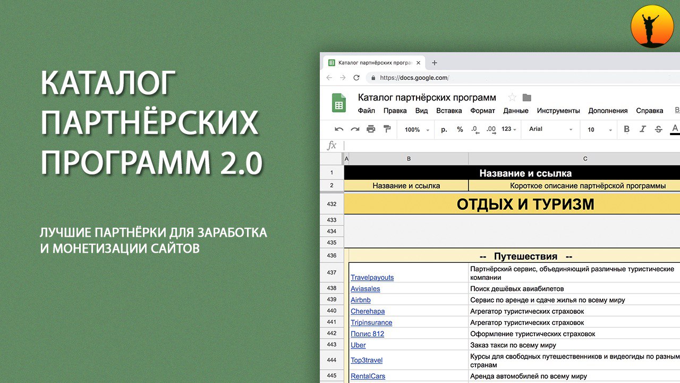Click the Undo arrow in the toolbar

coord(339,129)
